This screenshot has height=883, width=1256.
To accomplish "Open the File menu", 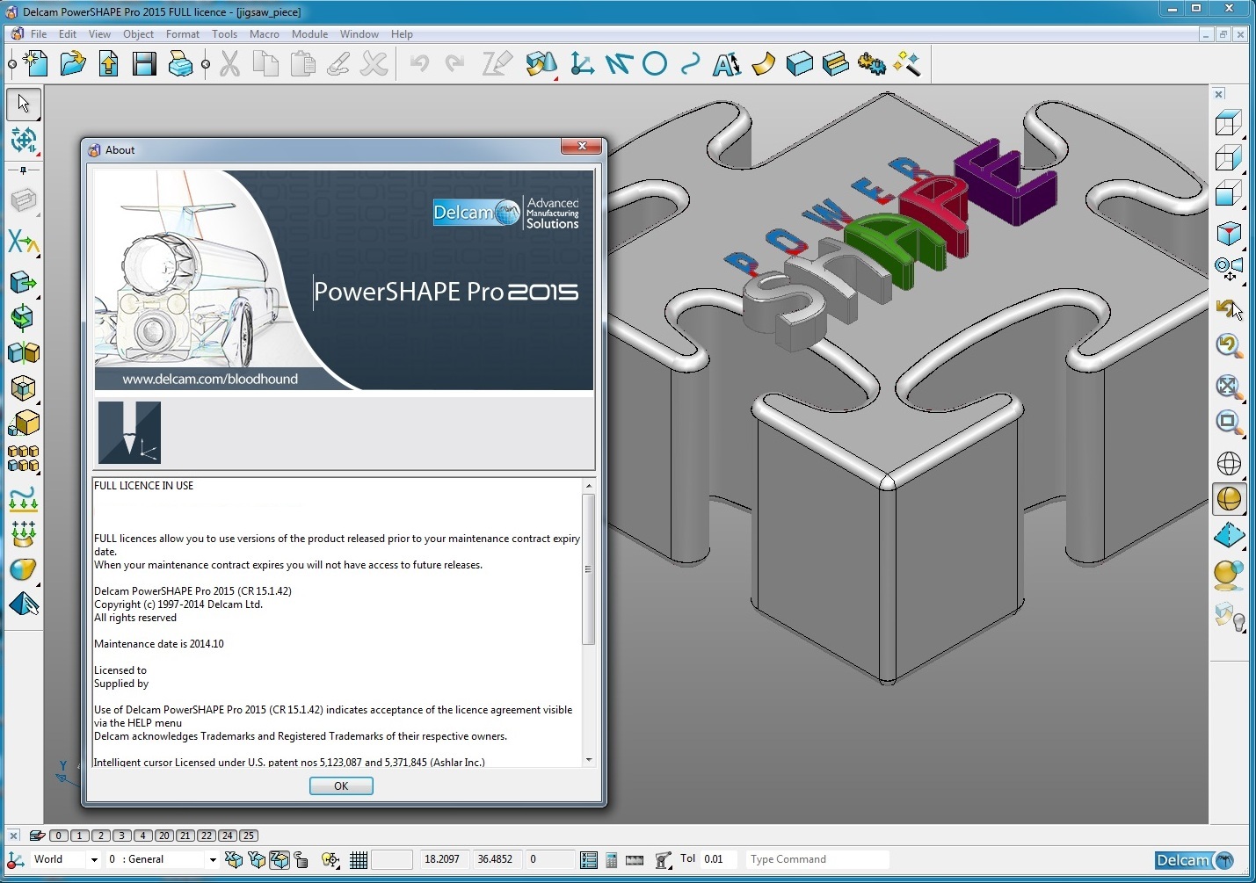I will click(39, 34).
